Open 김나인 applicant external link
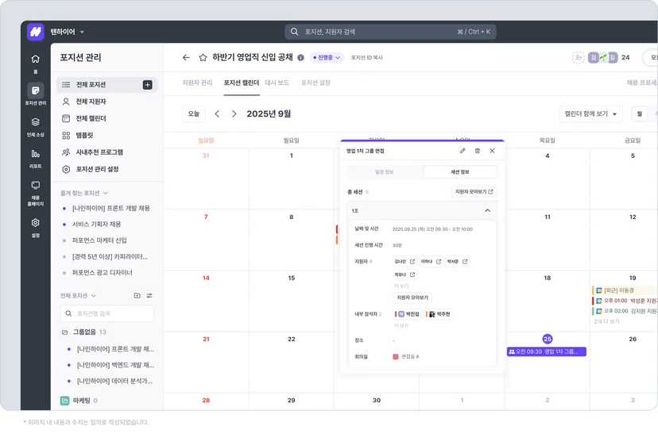 pos(412,261)
